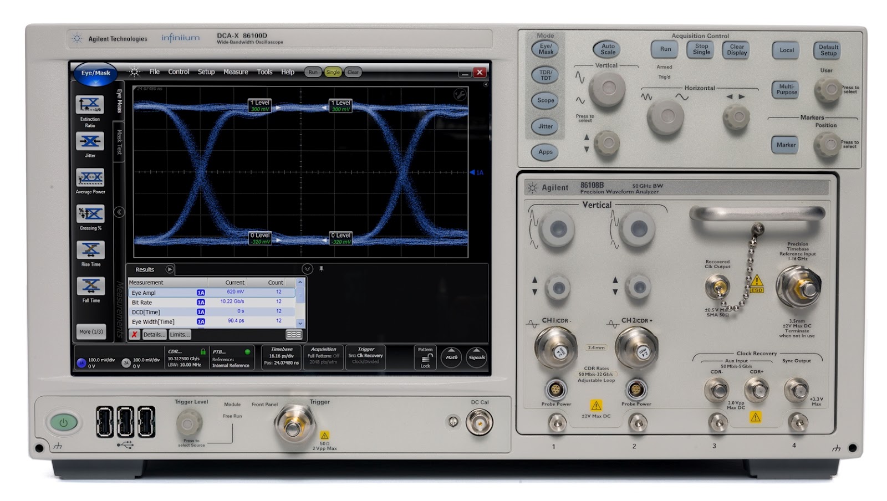Select the Bit Rate measurement row

tap(212, 302)
